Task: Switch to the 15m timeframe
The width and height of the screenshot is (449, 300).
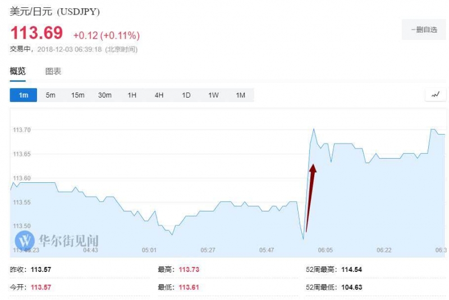Action: point(77,95)
